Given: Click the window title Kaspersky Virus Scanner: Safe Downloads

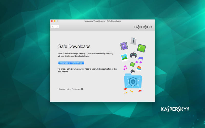Looking at the screenshot, I should pos(102,21).
